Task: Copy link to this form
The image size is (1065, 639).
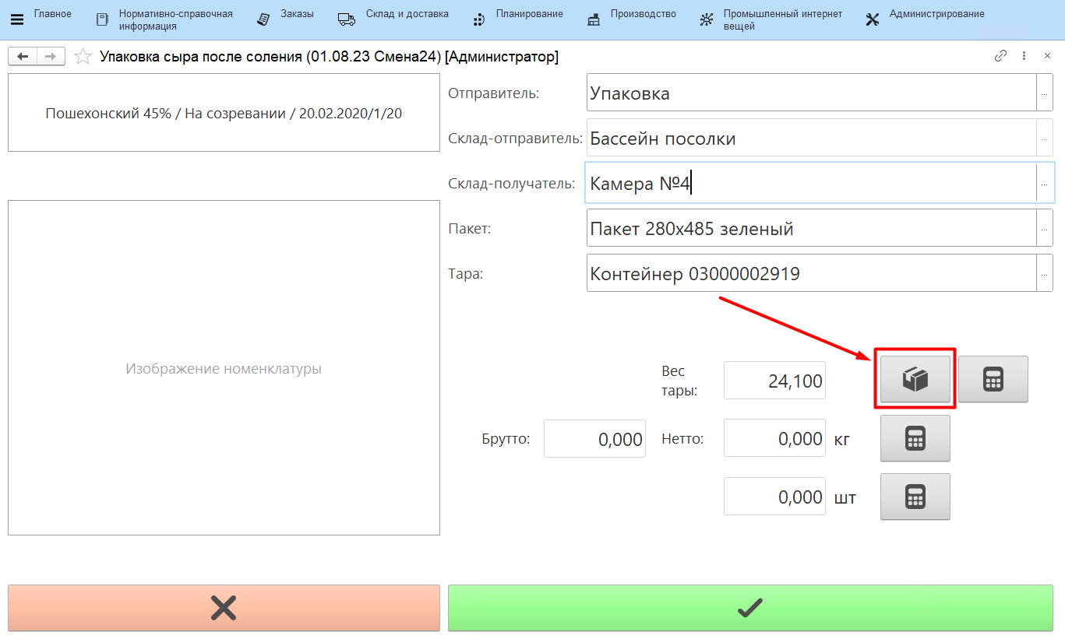Action: click(x=1001, y=56)
